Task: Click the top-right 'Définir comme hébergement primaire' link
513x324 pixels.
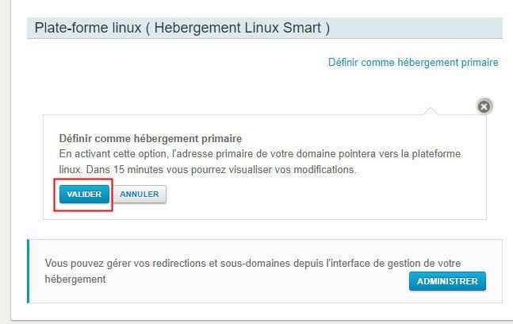Action: [x=413, y=62]
